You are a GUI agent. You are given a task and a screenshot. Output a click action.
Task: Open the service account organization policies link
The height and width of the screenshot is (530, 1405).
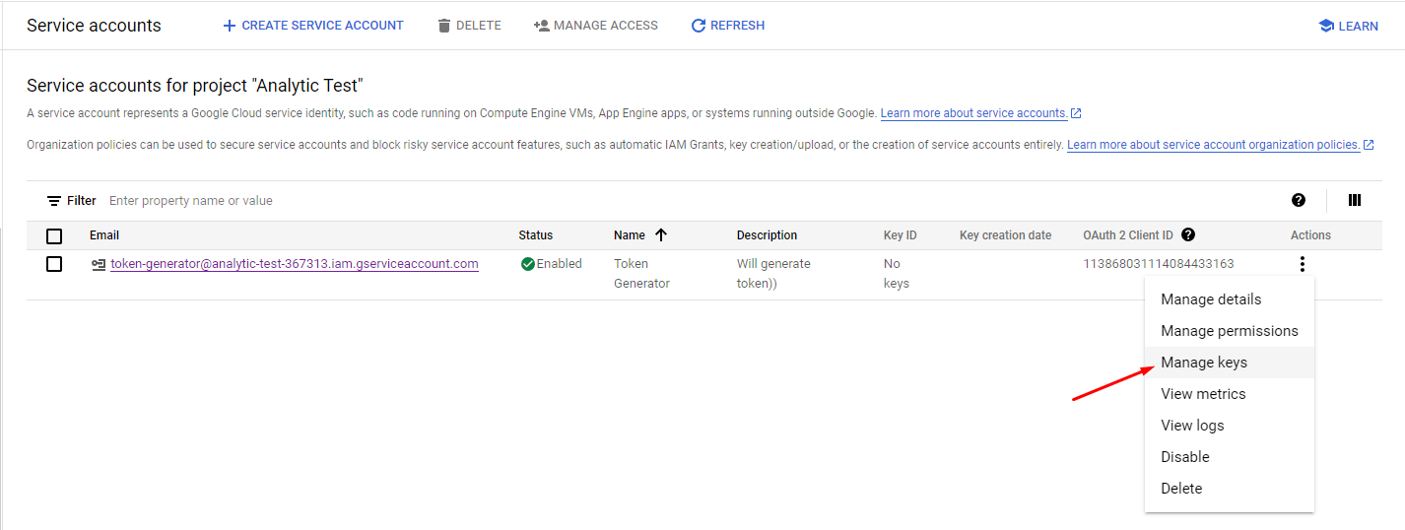point(1214,145)
